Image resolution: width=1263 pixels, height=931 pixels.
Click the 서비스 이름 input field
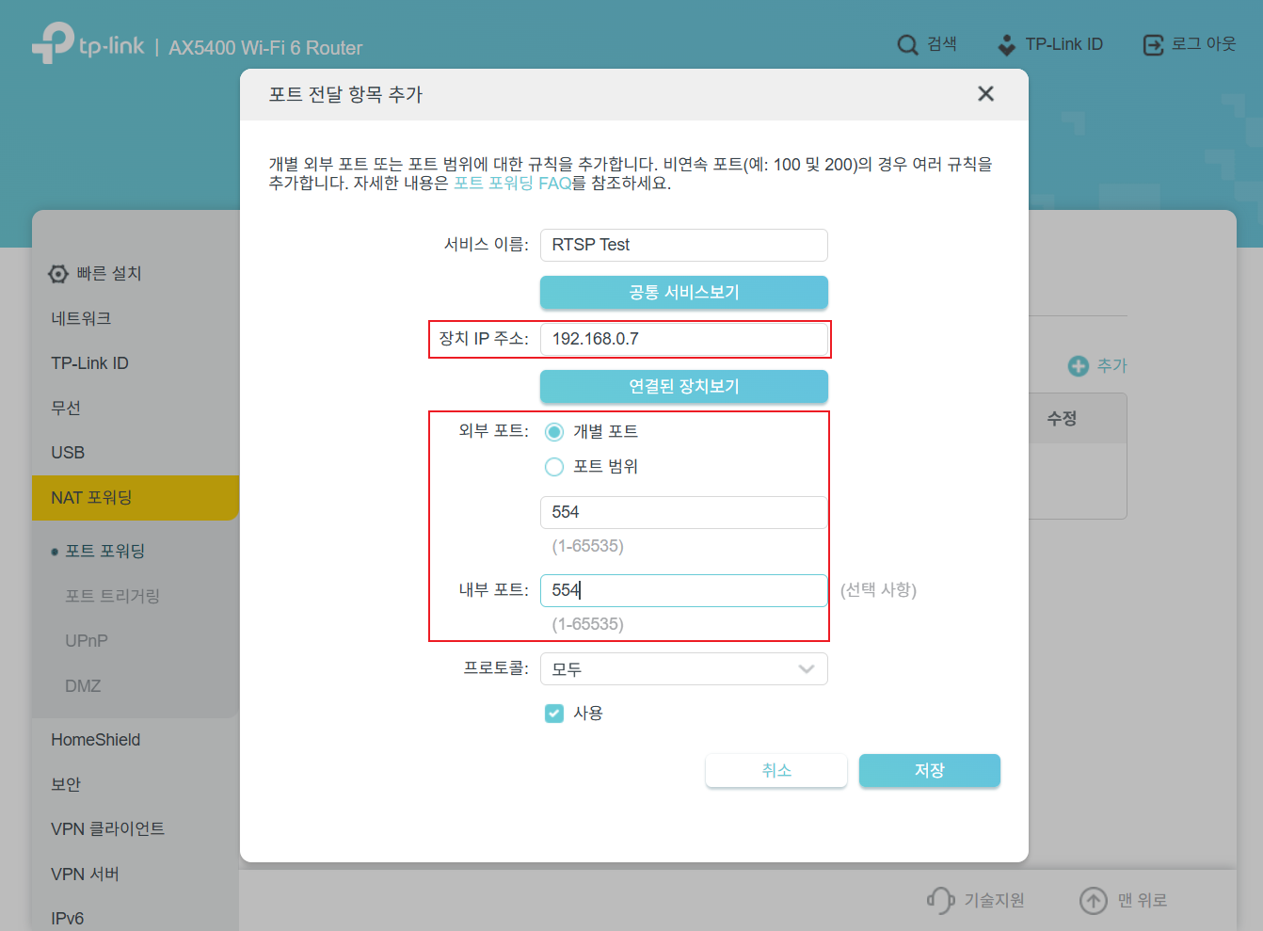(x=683, y=245)
